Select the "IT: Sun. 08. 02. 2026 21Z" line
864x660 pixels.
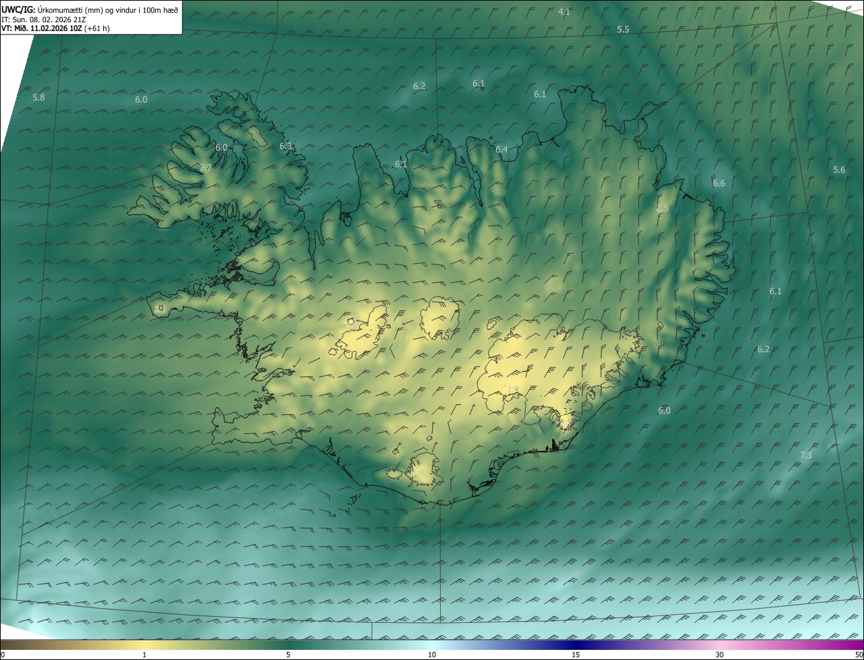[45, 20]
